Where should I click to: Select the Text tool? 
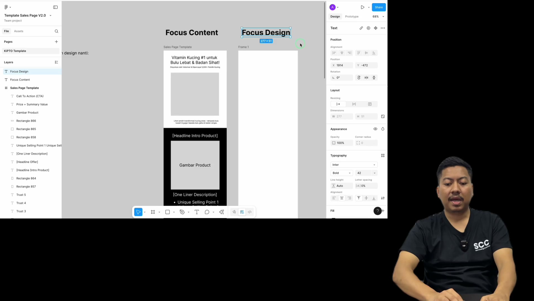197,212
